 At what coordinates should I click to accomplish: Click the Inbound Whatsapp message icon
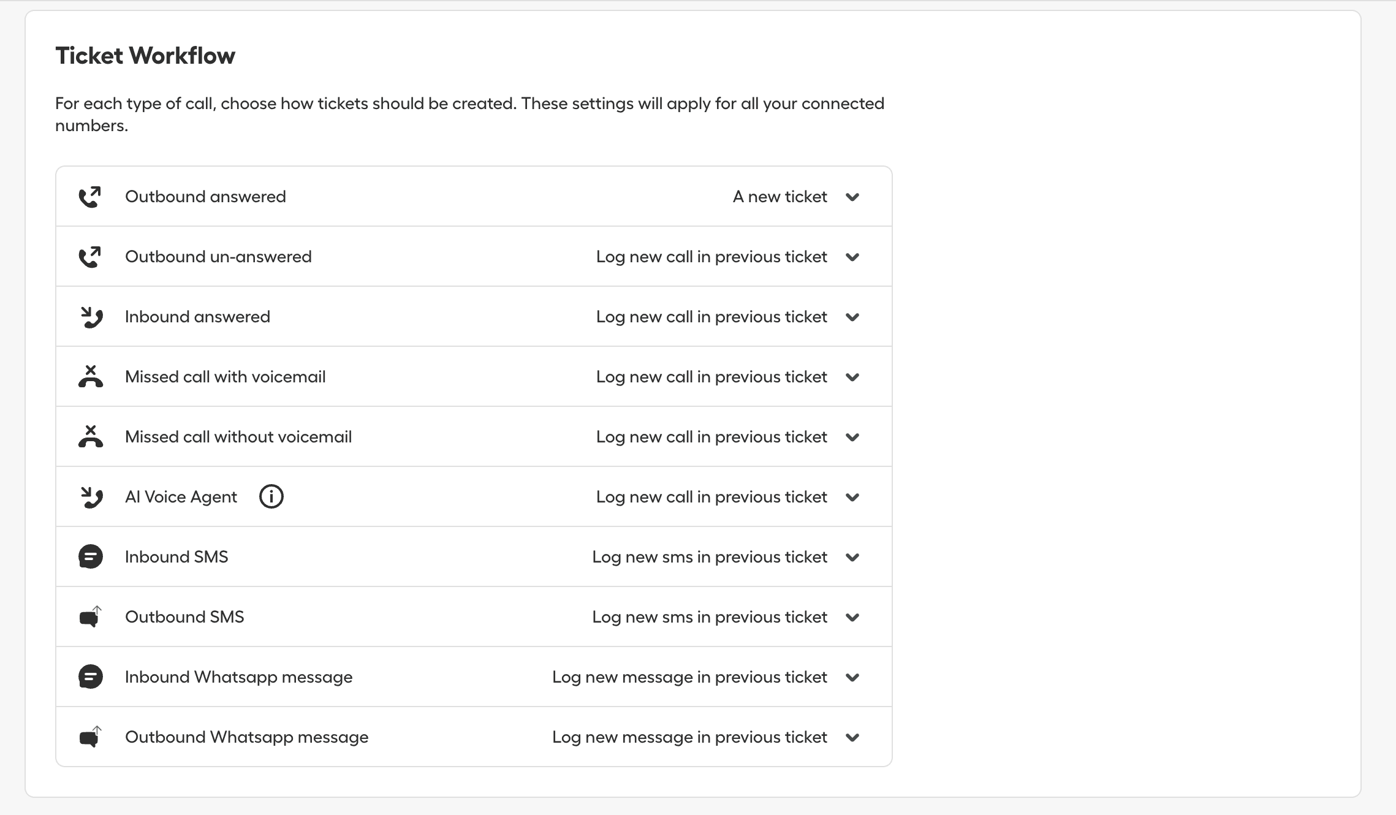coord(89,677)
